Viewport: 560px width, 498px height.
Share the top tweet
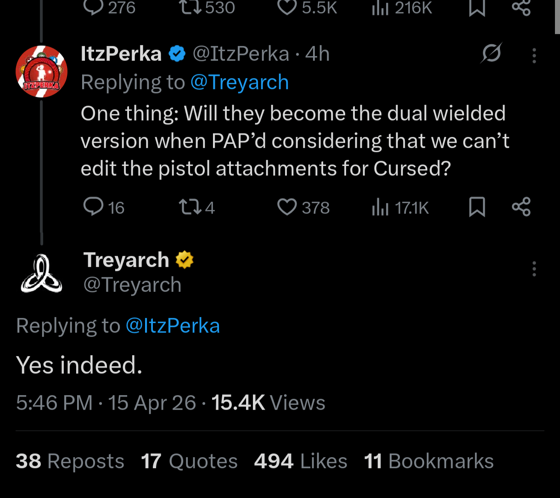click(521, 7)
